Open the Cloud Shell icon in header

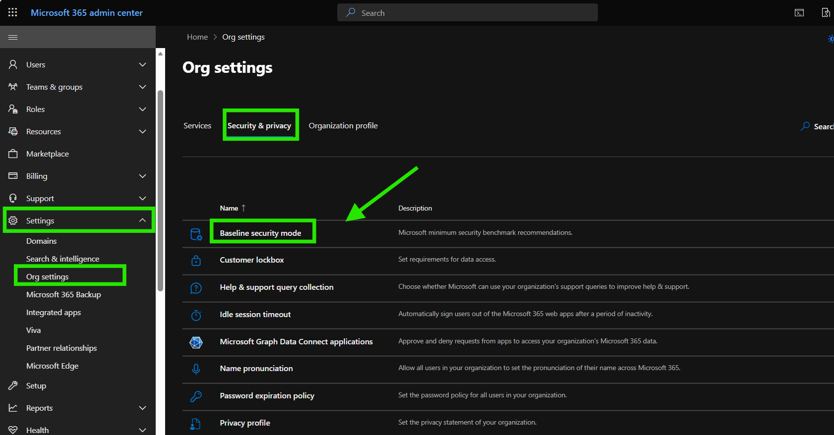click(799, 13)
